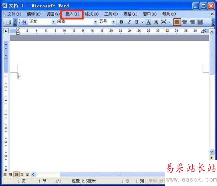Open the Styles and Formatting pane icon

(24, 22)
